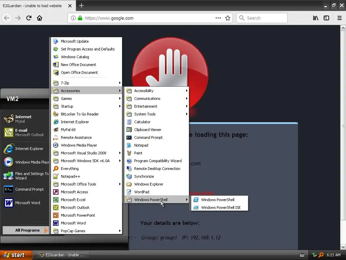The width and height of the screenshot is (346, 260).
Task: Bookmark this page with star icon
Action: point(228,18)
